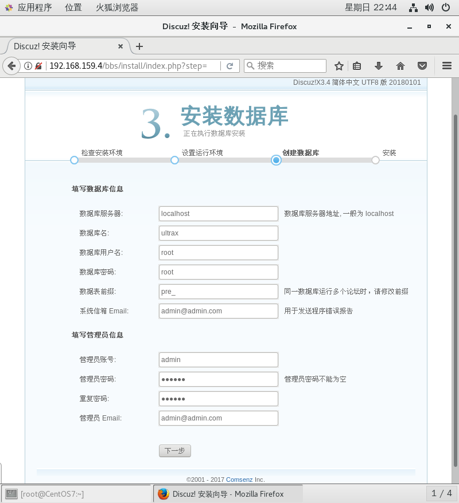The image size is (459, 503).
Task: Show bookmarks list icon
Action: click(x=357, y=66)
